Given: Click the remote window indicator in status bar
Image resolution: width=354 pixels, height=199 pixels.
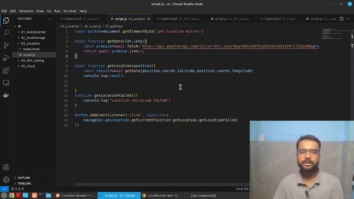Looking at the screenshot, I should click(x=4, y=189).
